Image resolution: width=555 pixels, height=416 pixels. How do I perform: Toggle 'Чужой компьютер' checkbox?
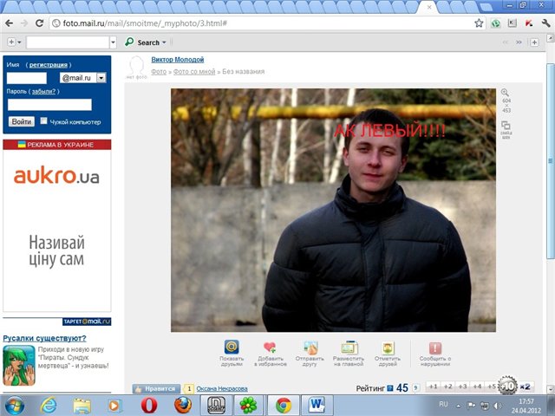pos(44,121)
